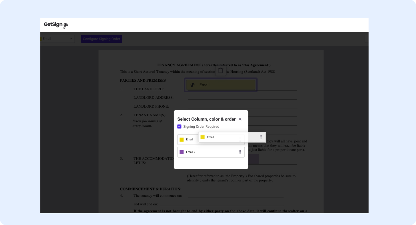This screenshot has width=416, height=225.
Task: Click Configure Signing Order button
Action: pos(101,39)
